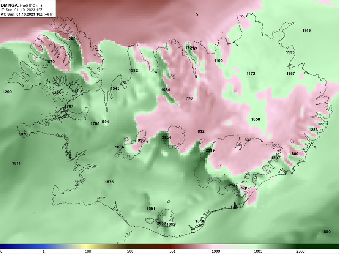This screenshot has width=339, height=254.
Task: Click the 858 map value
Action: pos(141,141)
